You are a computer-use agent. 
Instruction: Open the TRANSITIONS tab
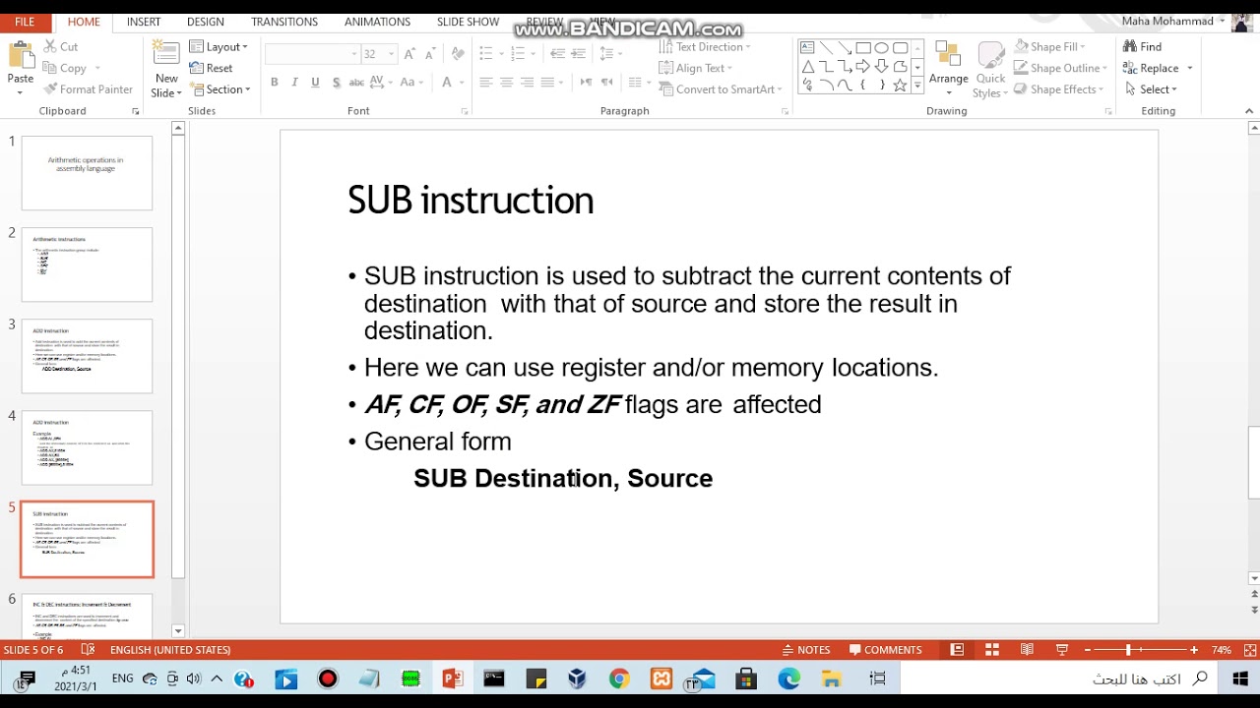(x=284, y=22)
